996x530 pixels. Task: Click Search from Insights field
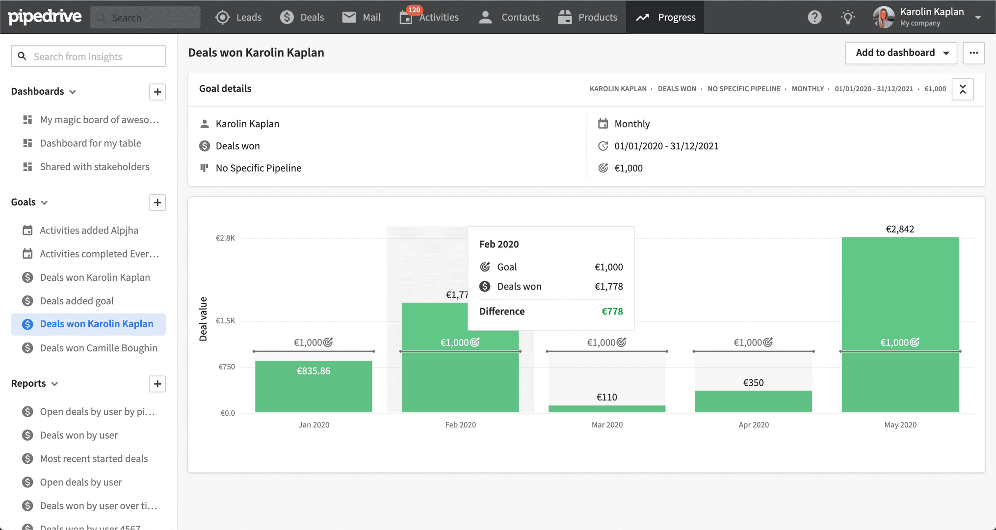coord(88,56)
